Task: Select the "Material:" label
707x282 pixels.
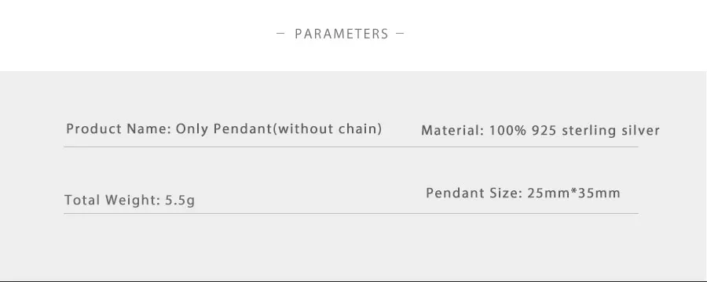Action: pos(452,131)
